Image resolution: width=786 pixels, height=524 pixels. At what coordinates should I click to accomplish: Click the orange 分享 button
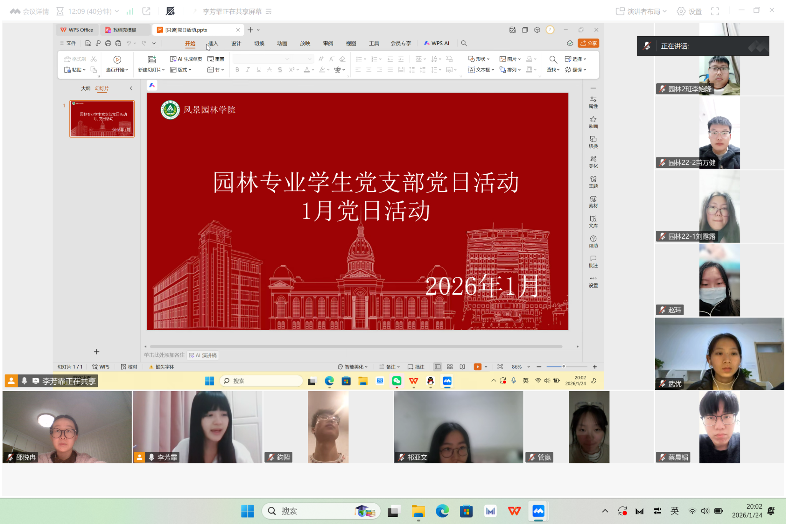coord(589,43)
